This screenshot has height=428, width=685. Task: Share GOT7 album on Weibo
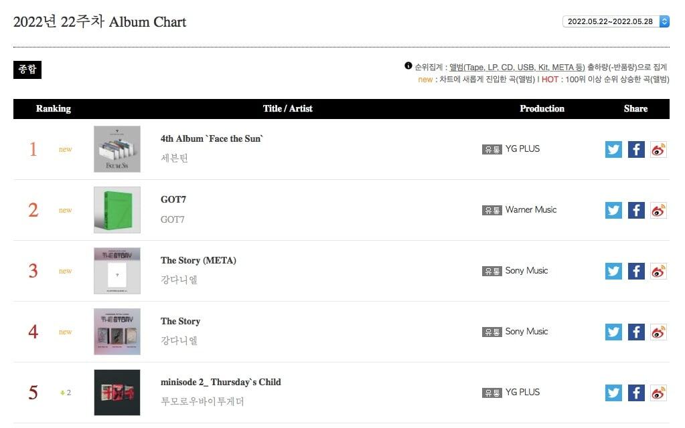(x=659, y=210)
